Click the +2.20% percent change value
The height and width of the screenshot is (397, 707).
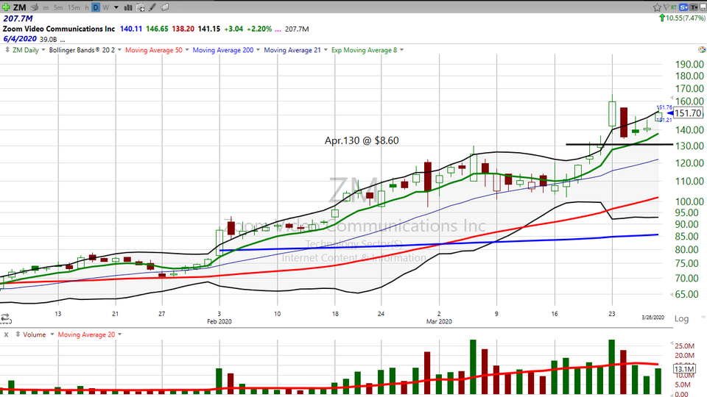tap(259, 29)
